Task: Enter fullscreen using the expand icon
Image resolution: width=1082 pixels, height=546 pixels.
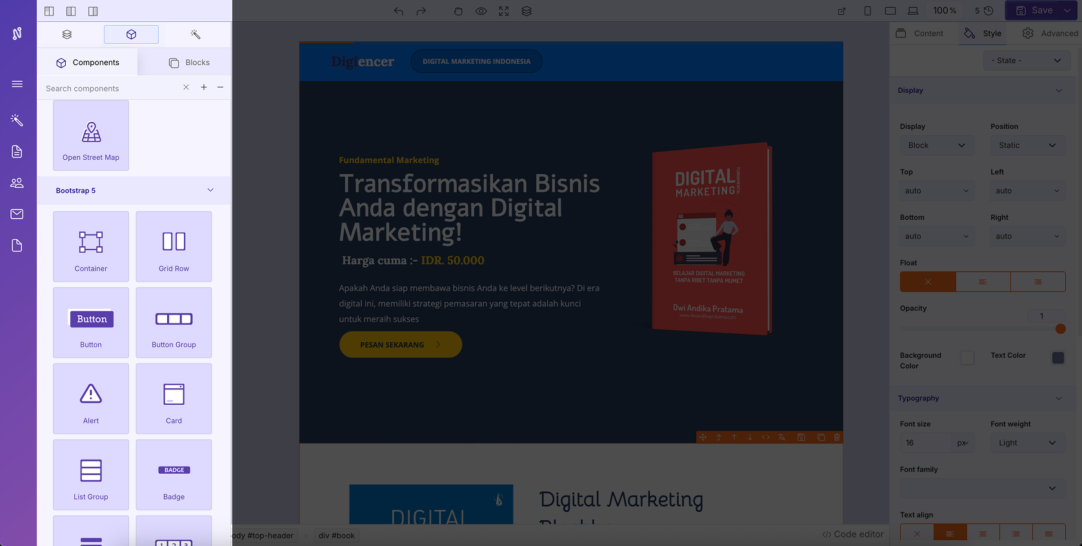Action: pos(504,11)
